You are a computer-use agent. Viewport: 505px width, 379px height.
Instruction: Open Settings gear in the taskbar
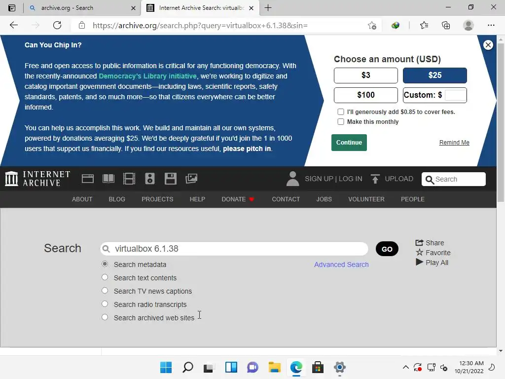pyautogui.click(x=339, y=367)
